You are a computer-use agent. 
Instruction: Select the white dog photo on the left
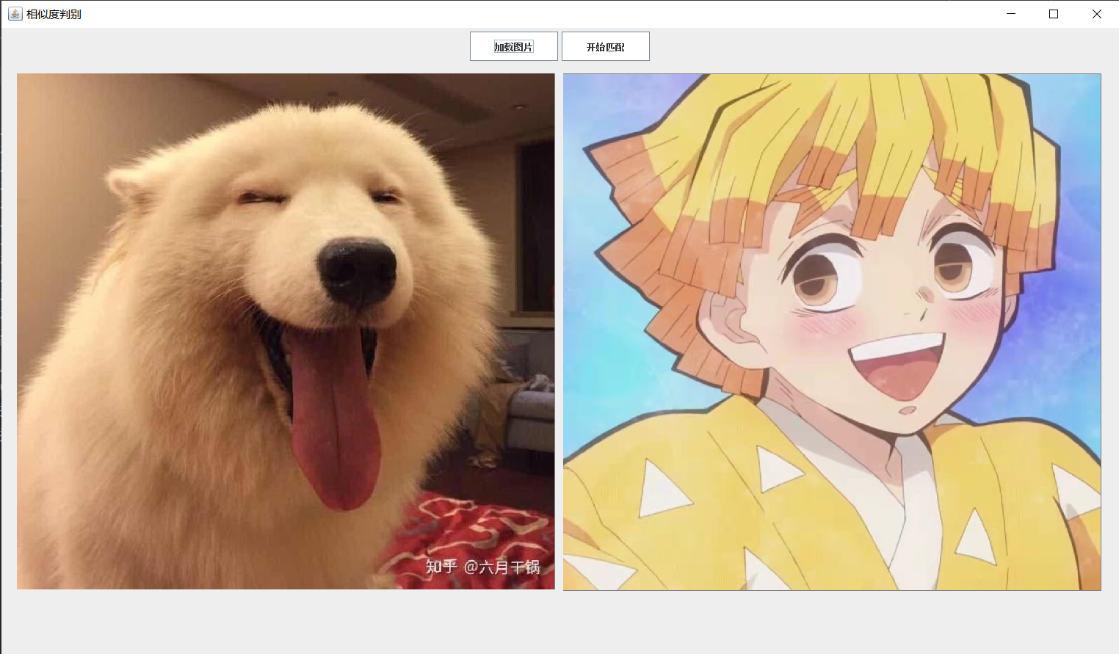tap(286, 331)
